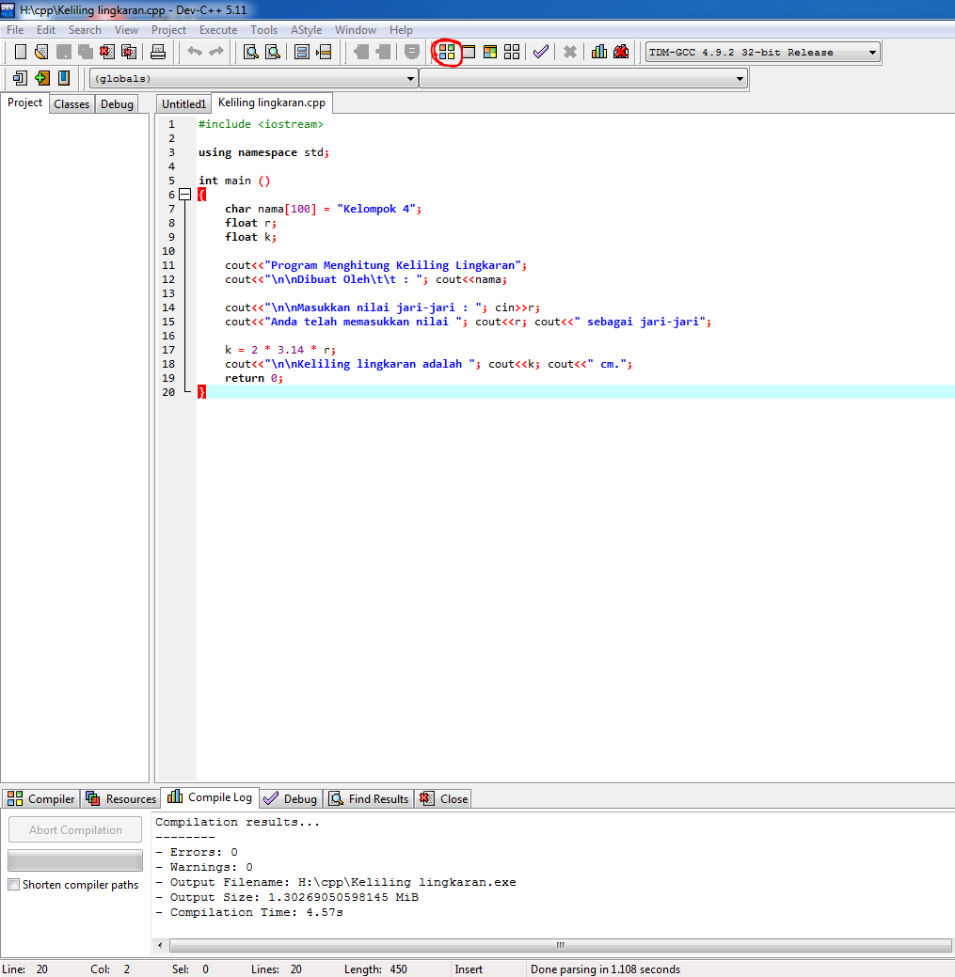Viewport: 955px width, 977px height.
Task: Click the compile log scroll left arrow
Action: click(160, 945)
